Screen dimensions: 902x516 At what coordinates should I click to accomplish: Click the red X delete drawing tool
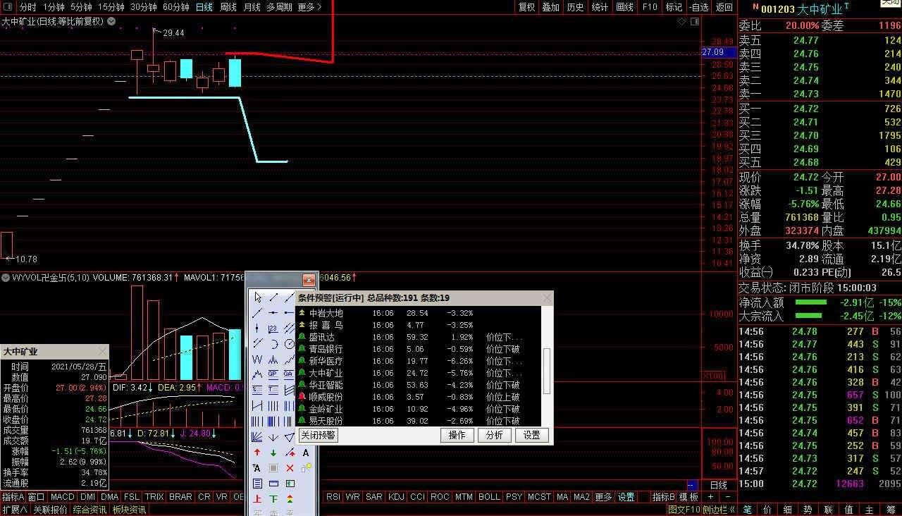[x=290, y=468]
